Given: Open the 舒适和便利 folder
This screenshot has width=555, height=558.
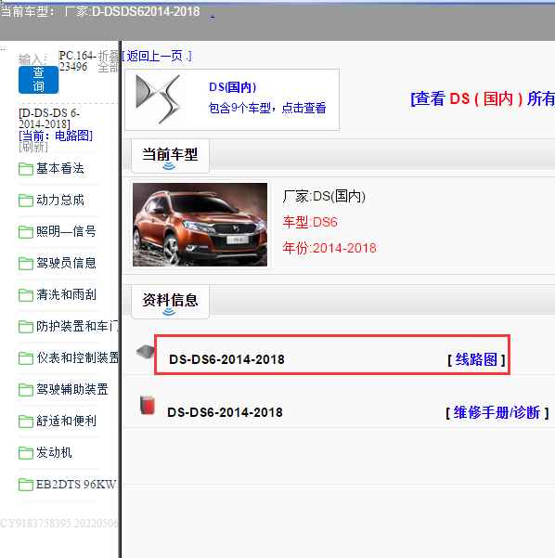Looking at the screenshot, I should point(66,421).
